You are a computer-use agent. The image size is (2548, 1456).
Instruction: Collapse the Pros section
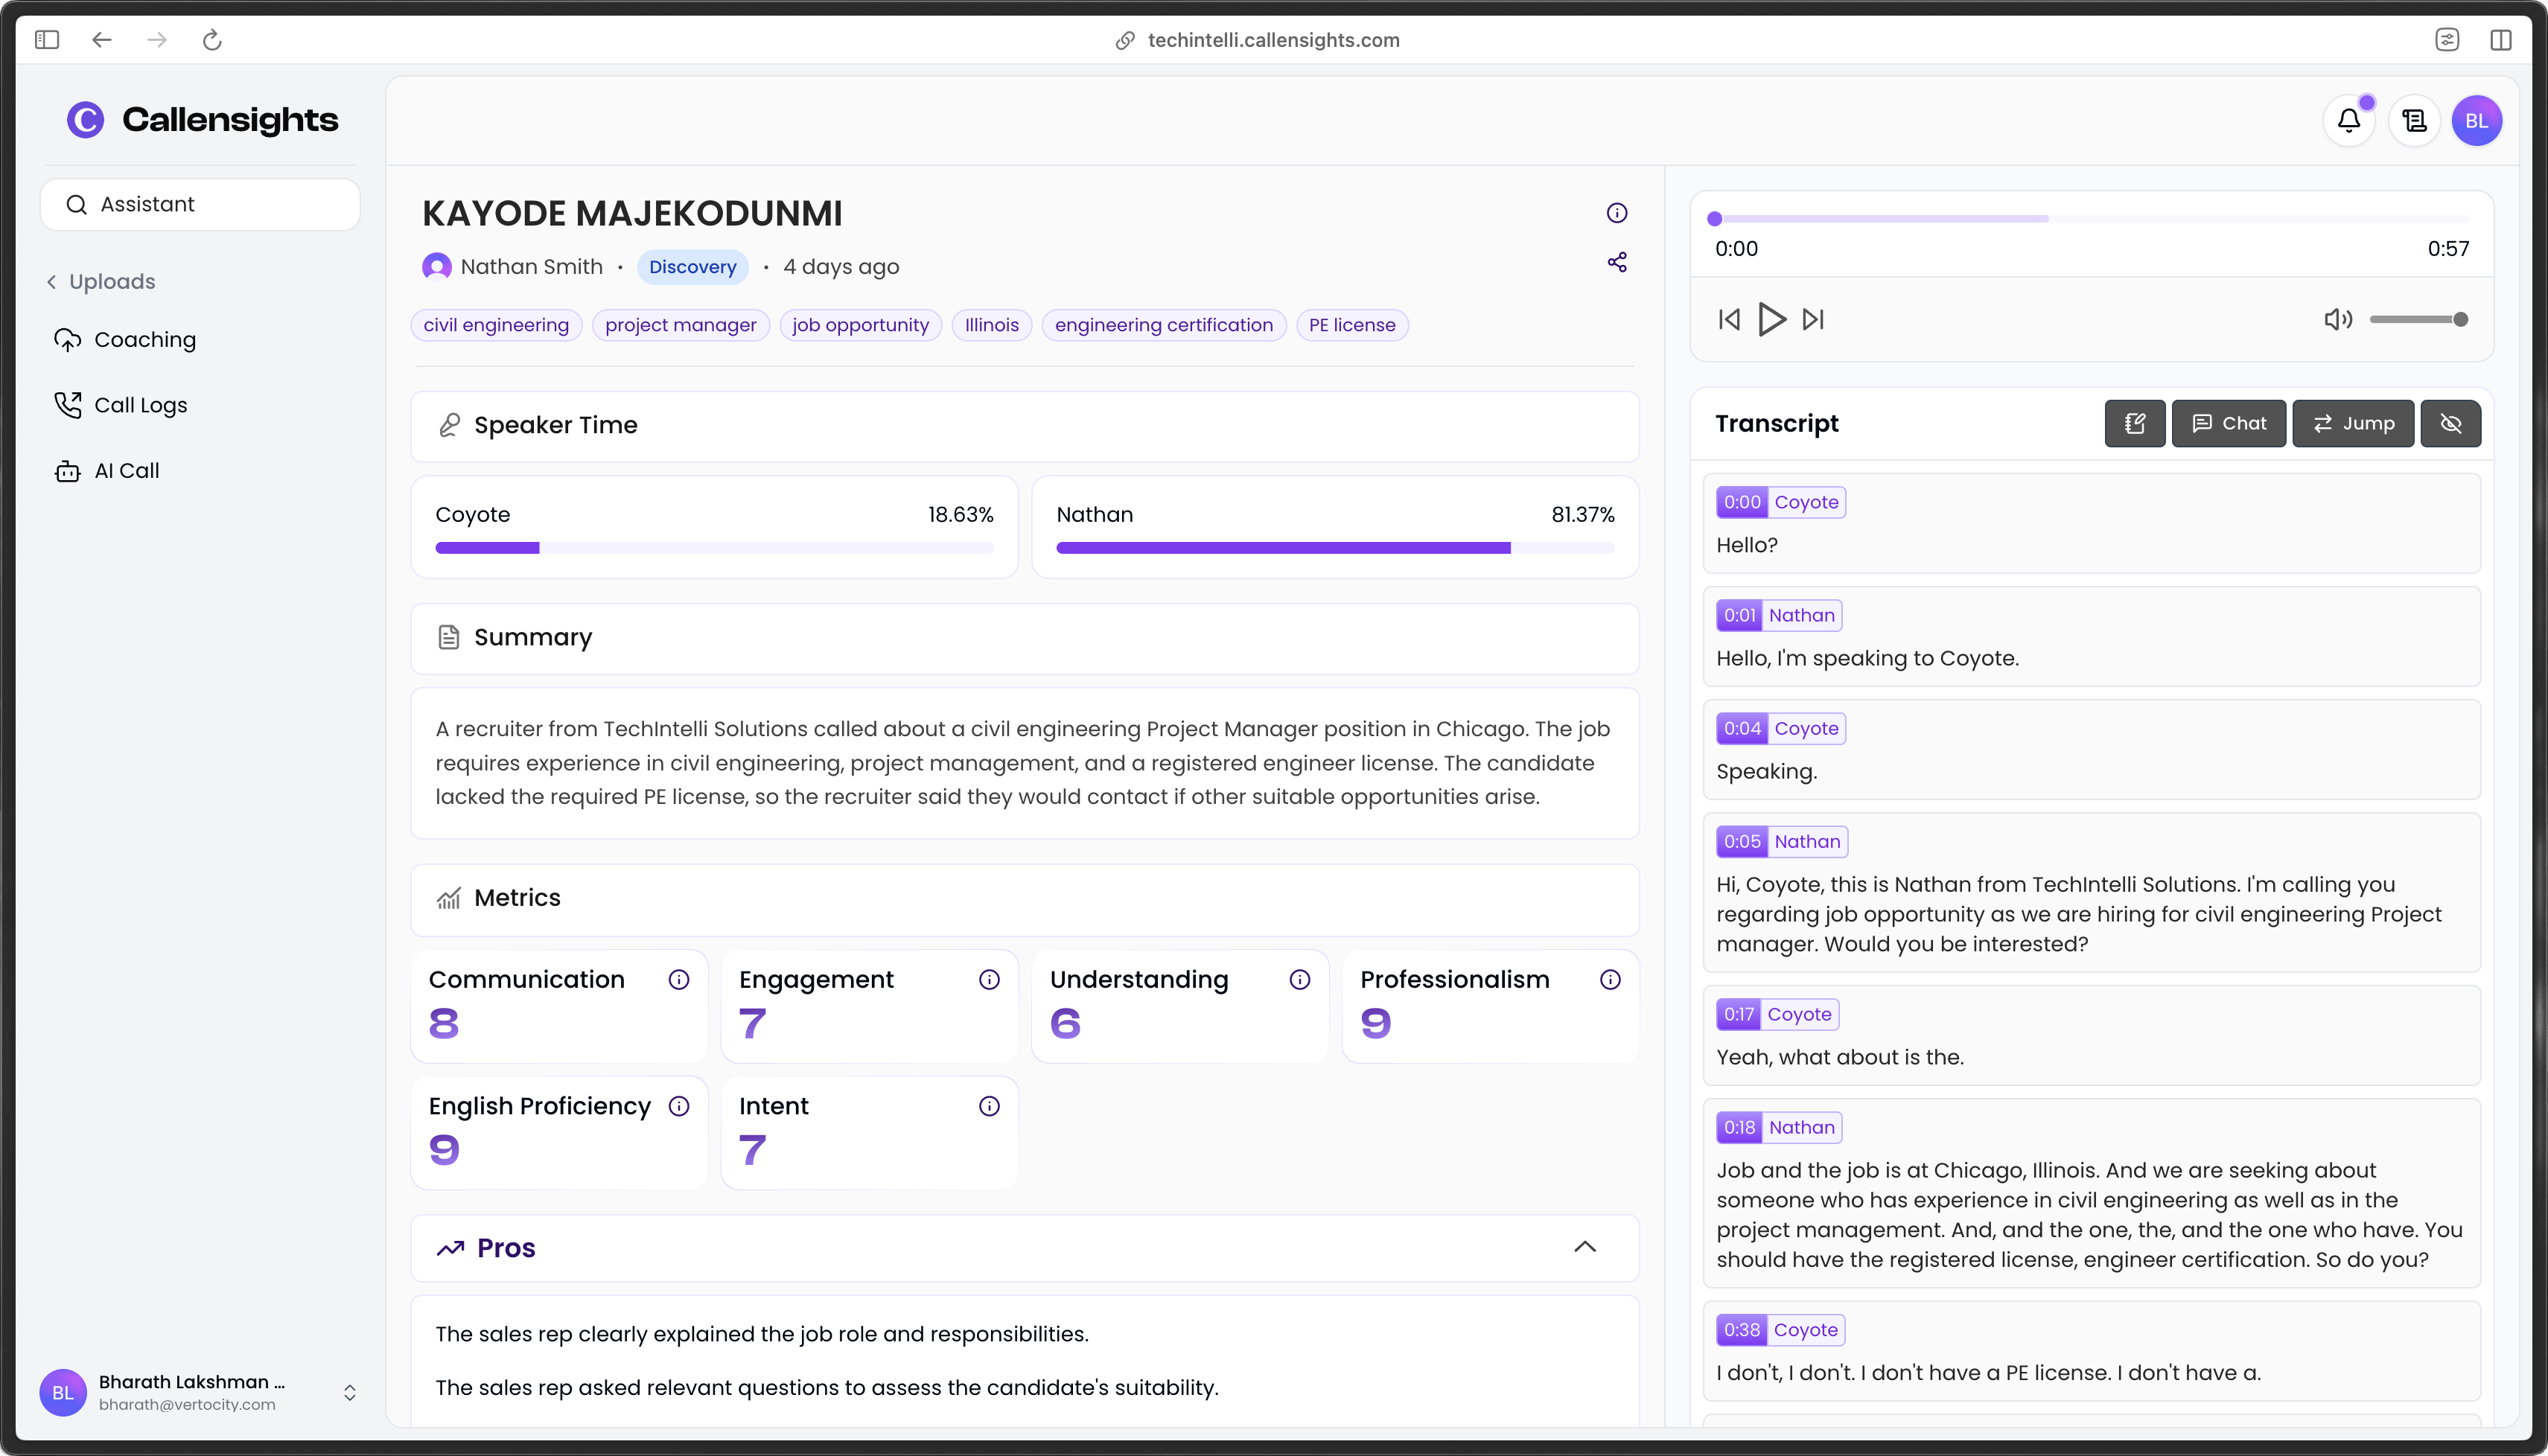[1585, 1246]
